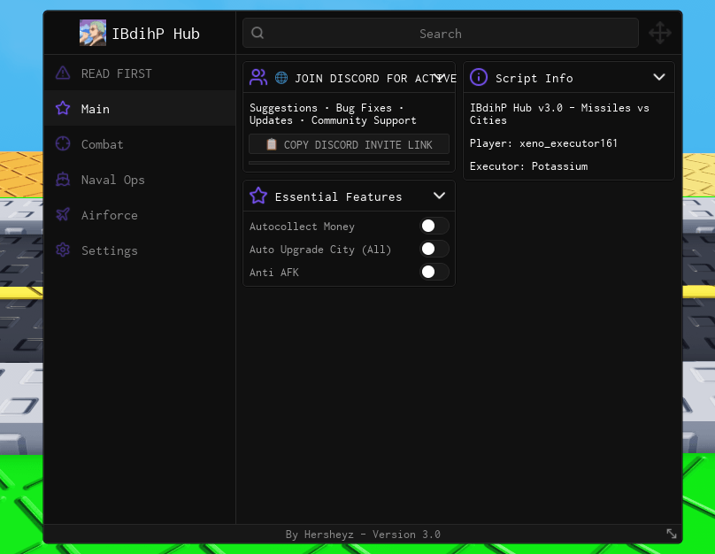Screen dimensions: 715x554
Task: Collapse the Essential Features chevron
Action: pyautogui.click(x=439, y=196)
